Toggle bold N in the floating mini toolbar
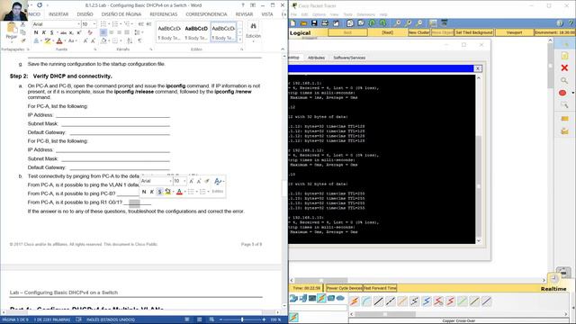This screenshot has height=324, width=576. (144, 192)
